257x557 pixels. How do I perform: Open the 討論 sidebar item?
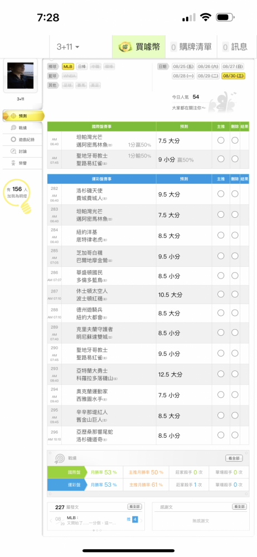pyautogui.click(x=22, y=152)
